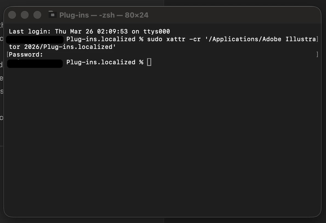Click the first redacted username block

[35, 39]
